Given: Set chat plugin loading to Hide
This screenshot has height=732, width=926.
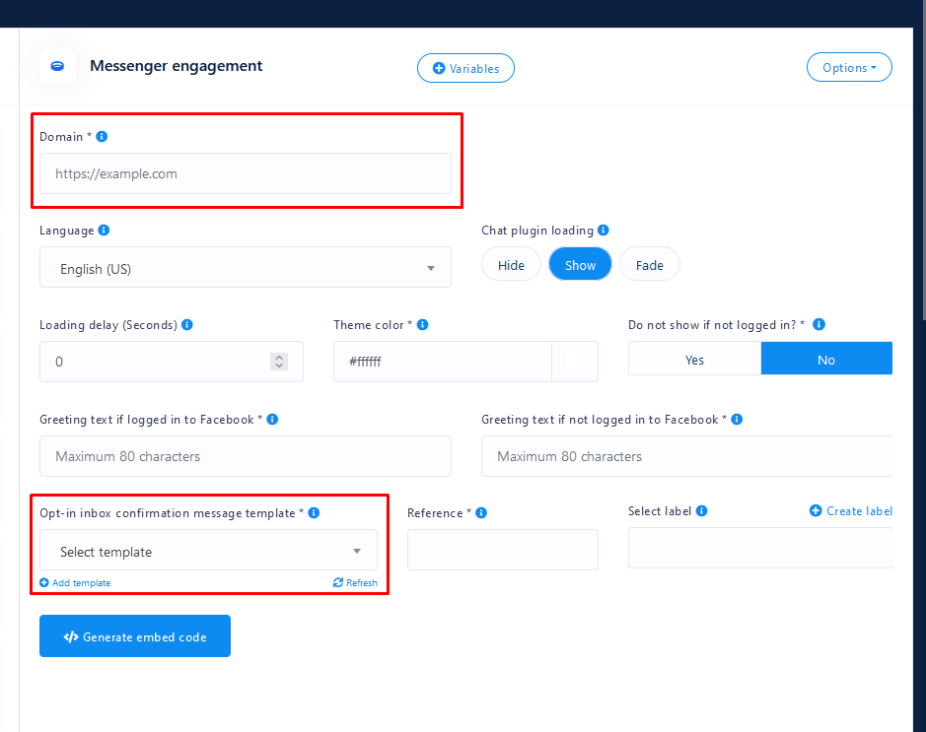Looking at the screenshot, I should click(511, 265).
